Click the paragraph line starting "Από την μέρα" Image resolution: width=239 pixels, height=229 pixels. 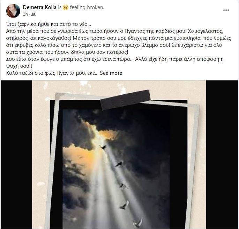click(x=115, y=31)
